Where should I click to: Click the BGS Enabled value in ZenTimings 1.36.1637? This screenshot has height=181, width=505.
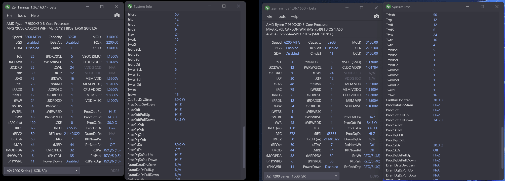click(32, 42)
